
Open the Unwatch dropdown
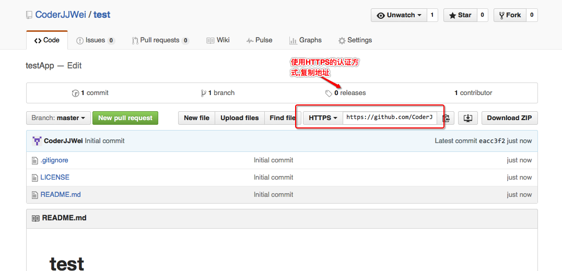tap(399, 15)
